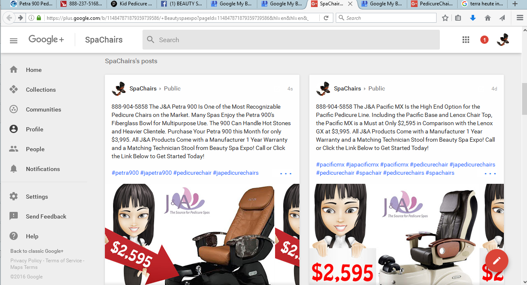Go to Collections in the sidebar
The width and height of the screenshot is (527, 285).
click(x=40, y=90)
